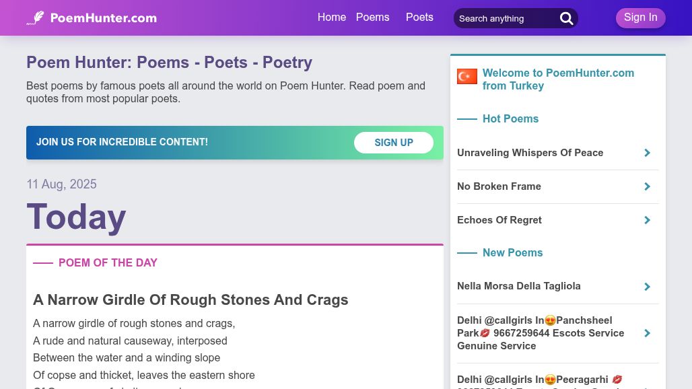Screen dimensions: 692x389
Task: Click the New Poems heading
Action: click(512, 253)
